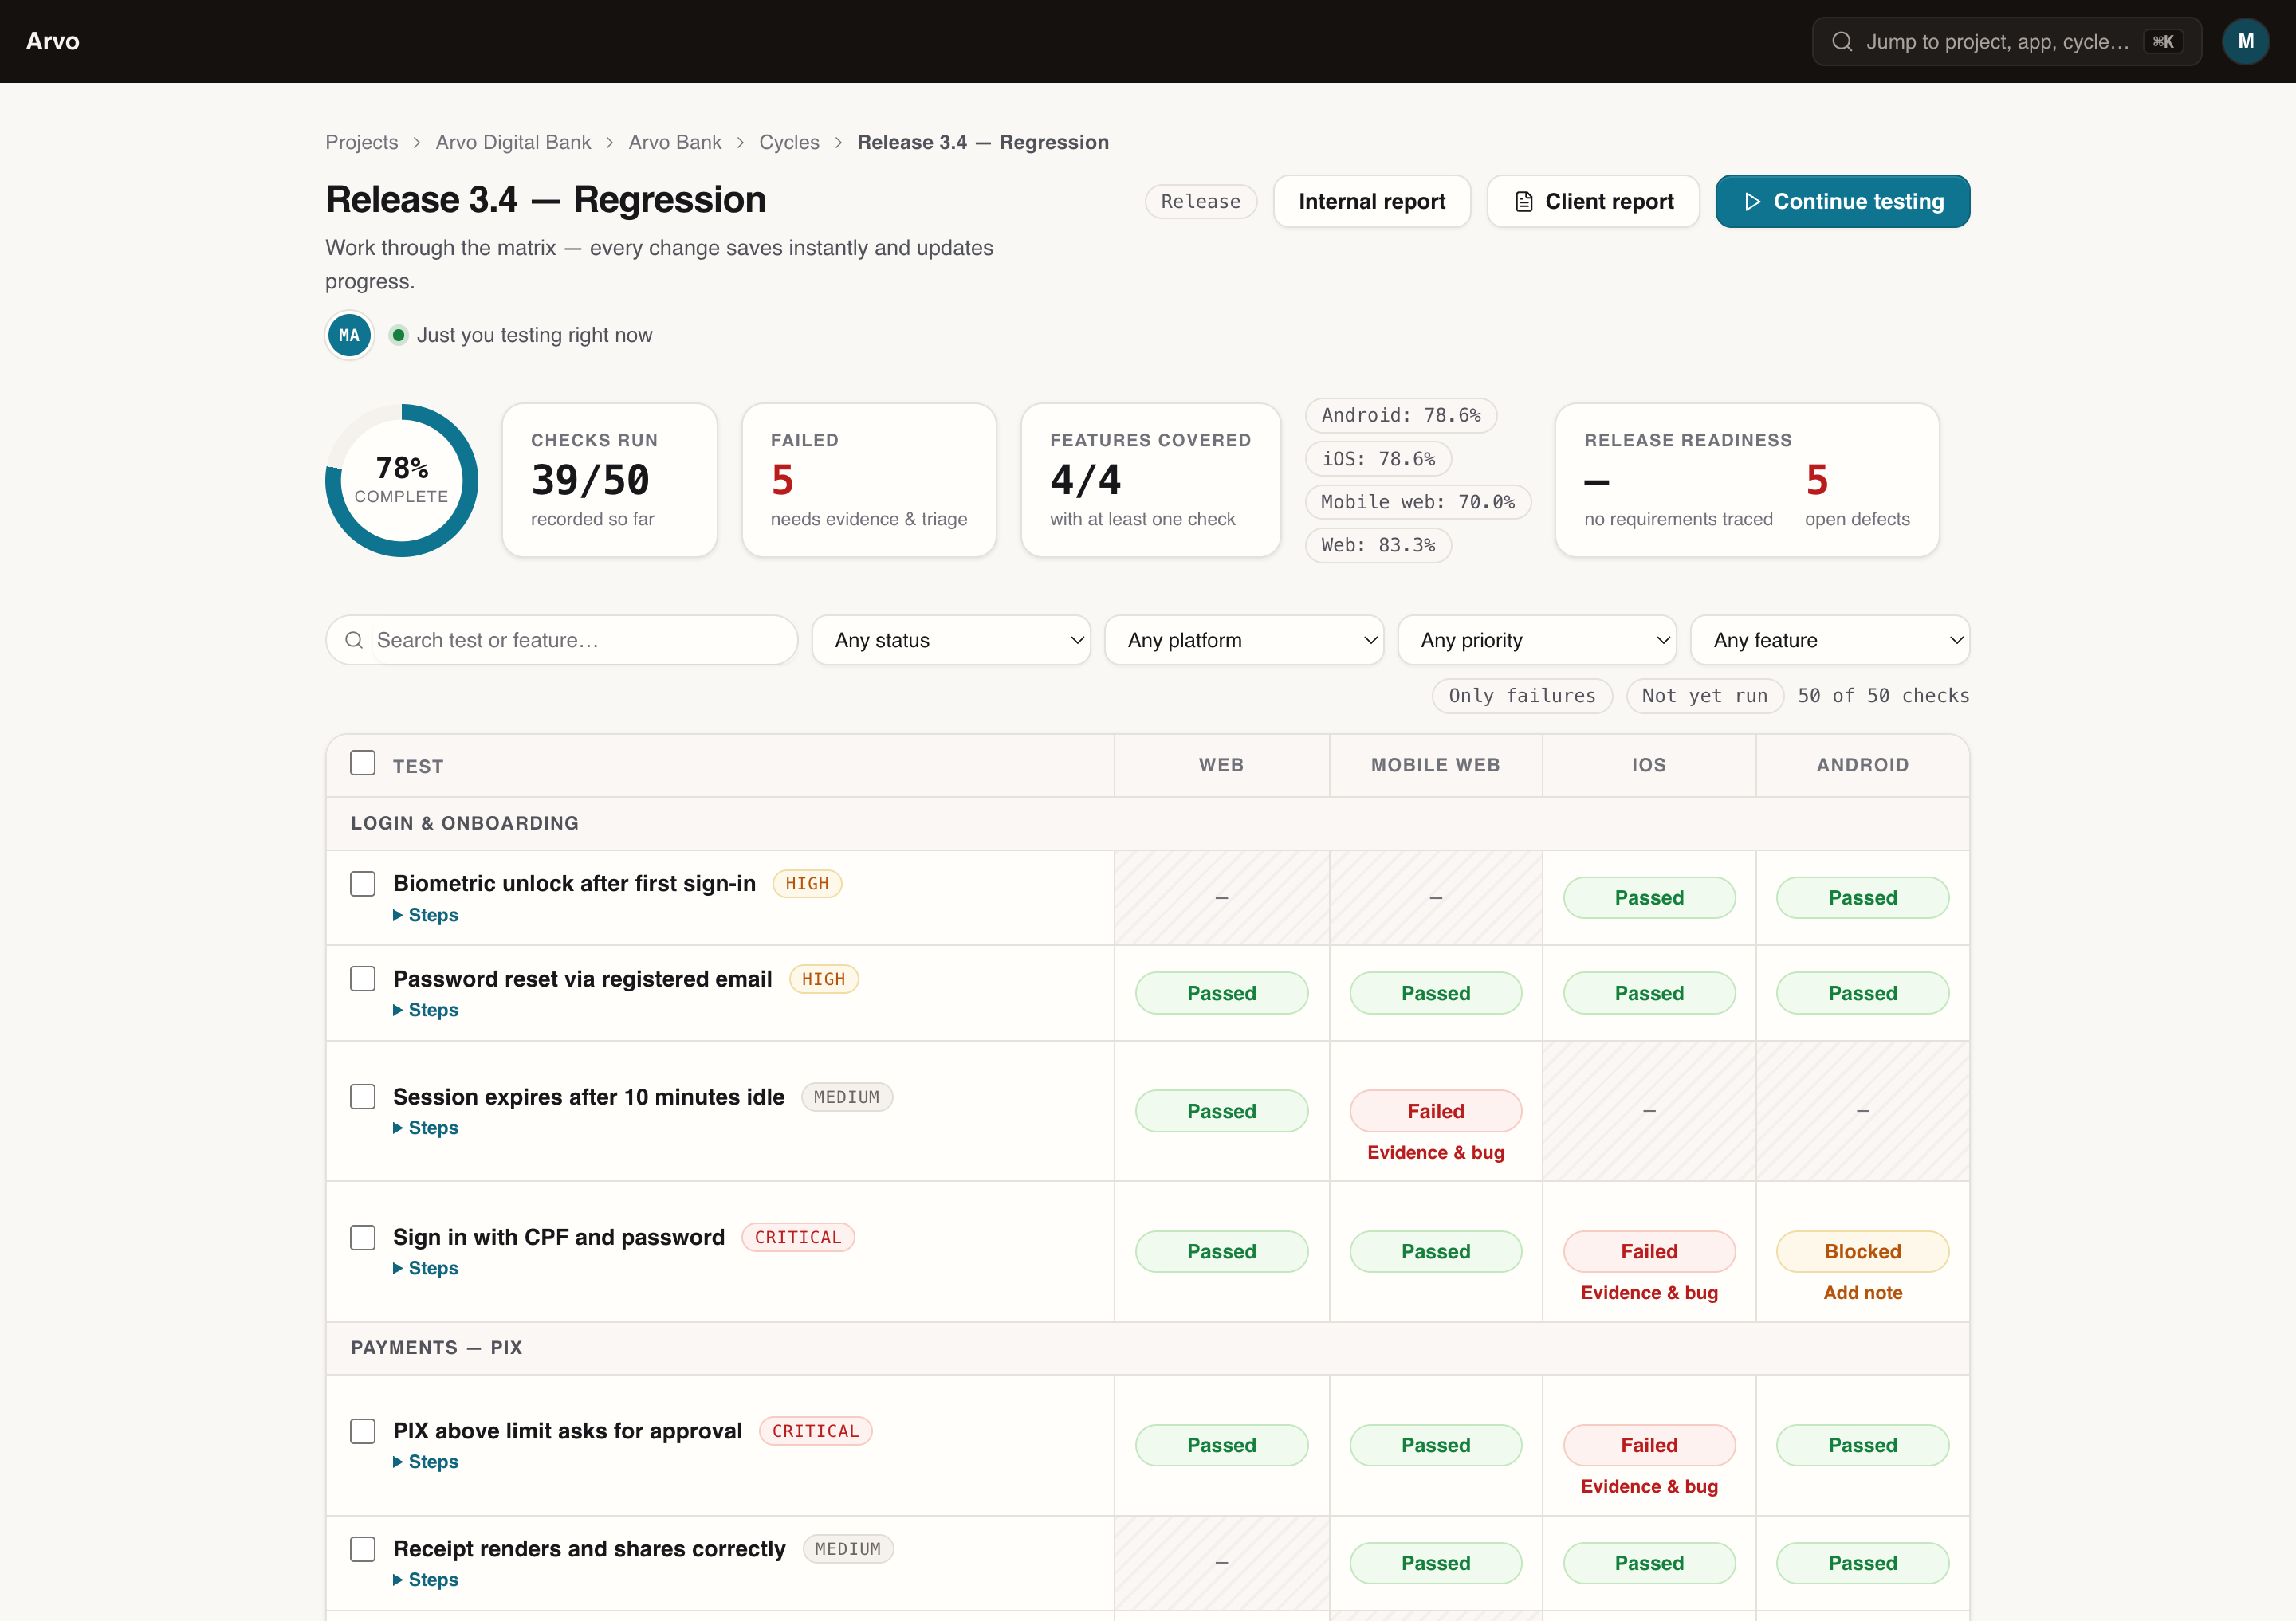This screenshot has width=2296, height=1621.
Task: Check the Sign in with CPF row
Action: point(363,1237)
